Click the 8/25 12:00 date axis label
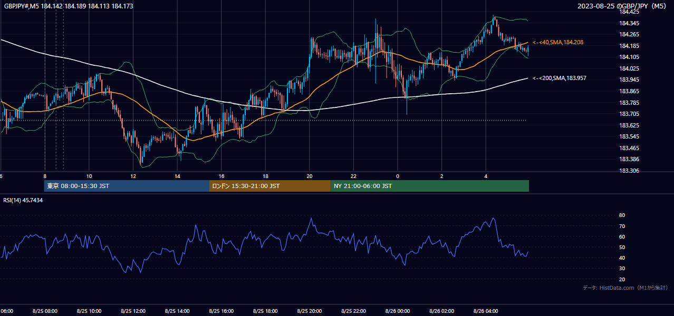 click(133, 311)
